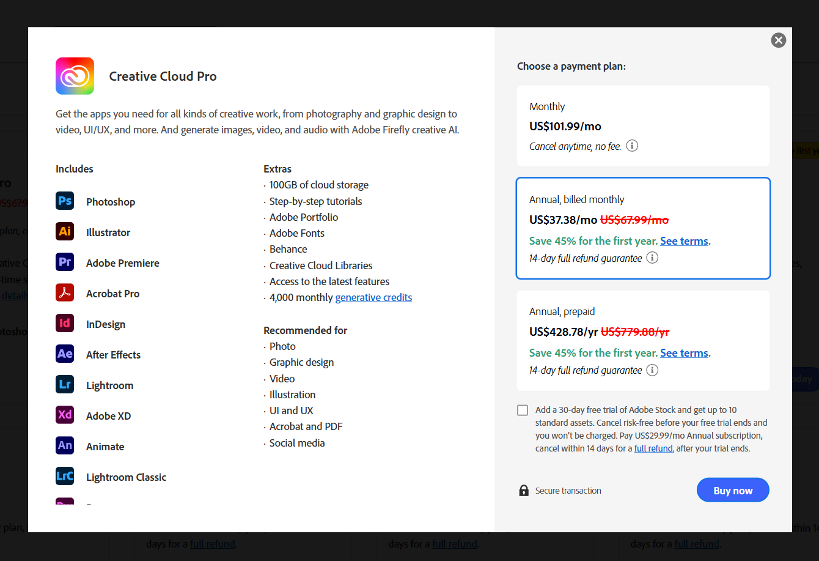Choose the Annual, prepaid plan
This screenshot has height=561, width=819.
pyautogui.click(x=642, y=340)
